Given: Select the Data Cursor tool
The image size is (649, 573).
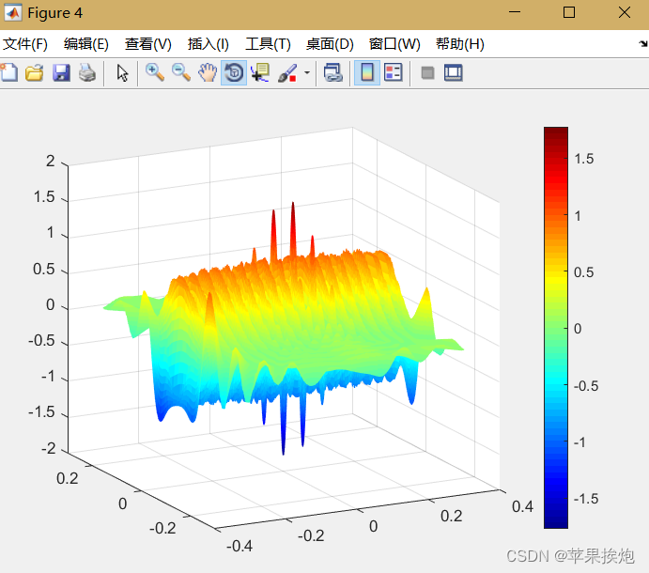Looking at the screenshot, I should coord(260,73).
